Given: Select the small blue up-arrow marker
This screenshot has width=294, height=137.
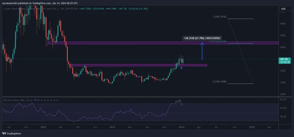Looking at the screenshot, I should (x=181, y=68).
